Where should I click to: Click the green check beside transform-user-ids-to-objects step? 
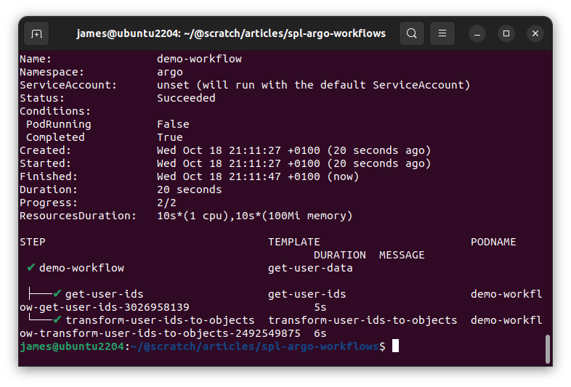point(57,320)
